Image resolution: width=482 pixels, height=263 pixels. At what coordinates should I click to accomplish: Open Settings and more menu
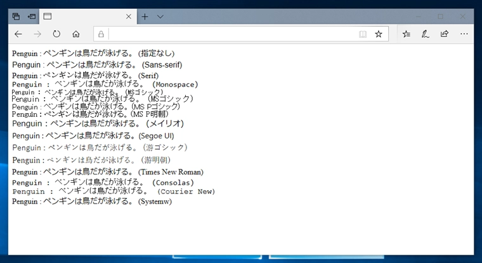(464, 34)
